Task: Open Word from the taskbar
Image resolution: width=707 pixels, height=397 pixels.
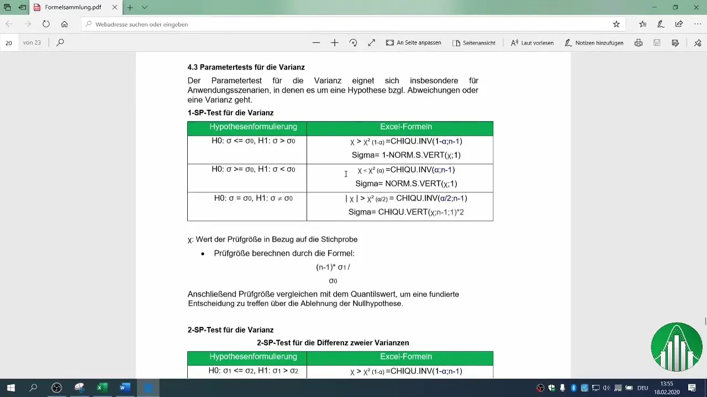Action: coord(124,388)
